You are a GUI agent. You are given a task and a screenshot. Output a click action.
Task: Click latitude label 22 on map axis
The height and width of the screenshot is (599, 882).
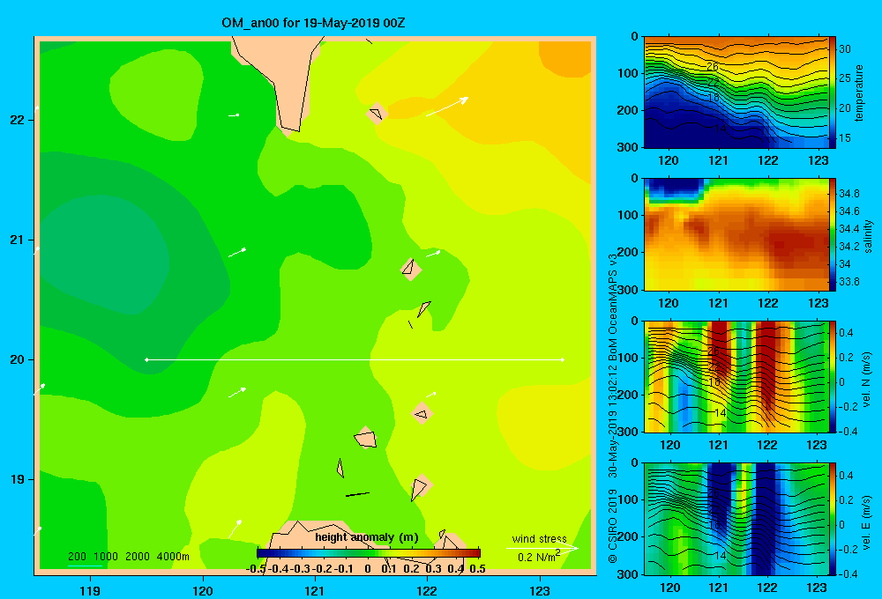(18, 120)
